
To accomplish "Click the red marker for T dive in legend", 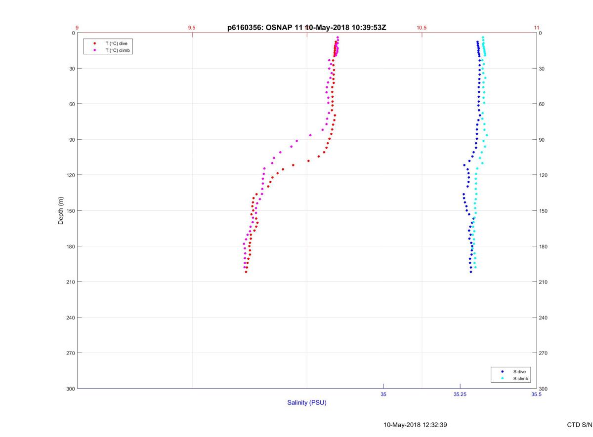I will pos(94,43).
